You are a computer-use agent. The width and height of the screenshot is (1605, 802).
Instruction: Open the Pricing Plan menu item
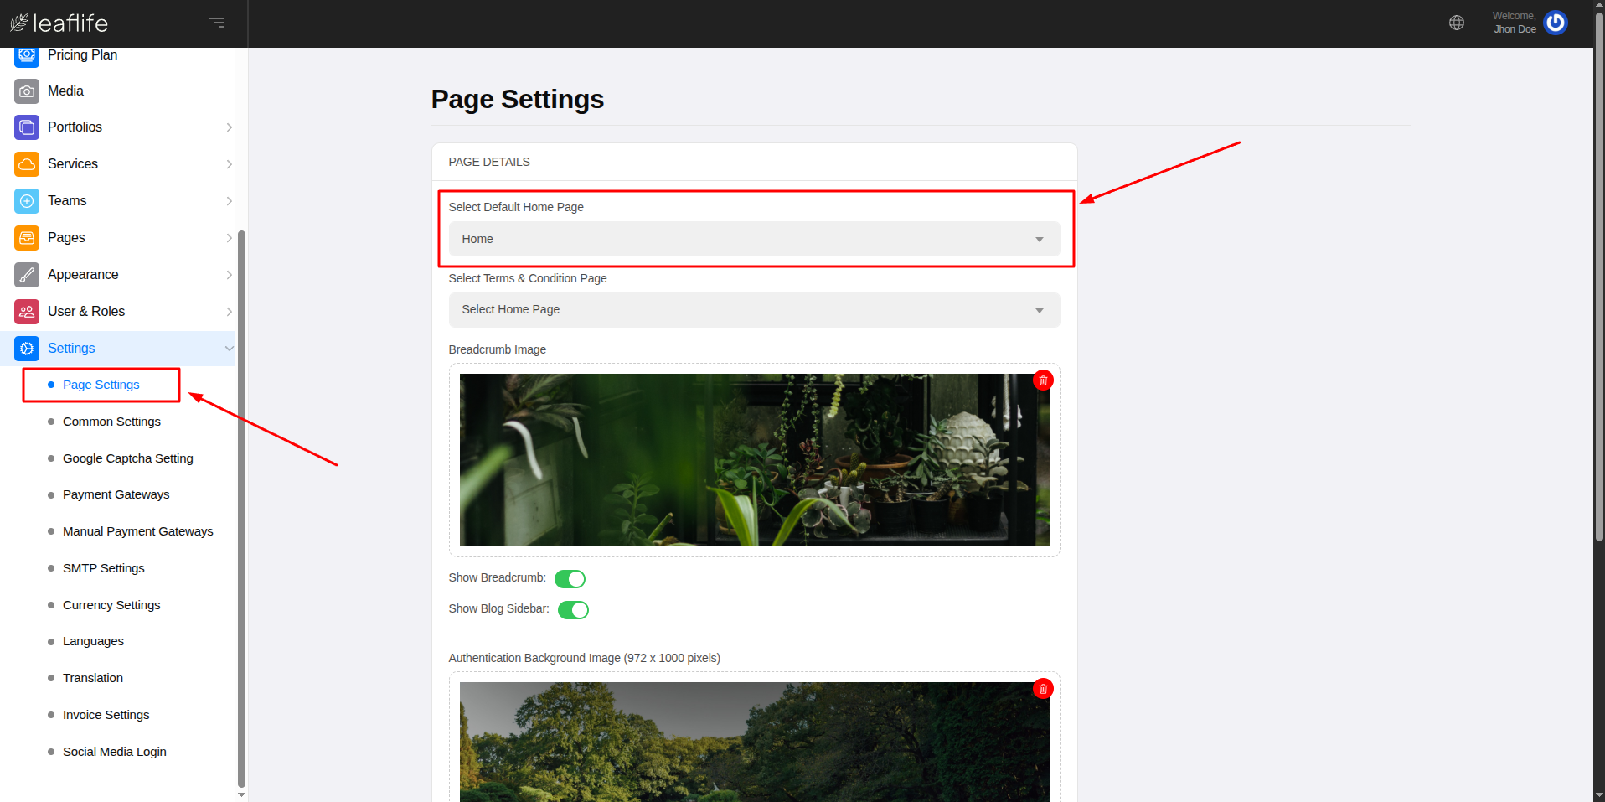click(x=82, y=55)
